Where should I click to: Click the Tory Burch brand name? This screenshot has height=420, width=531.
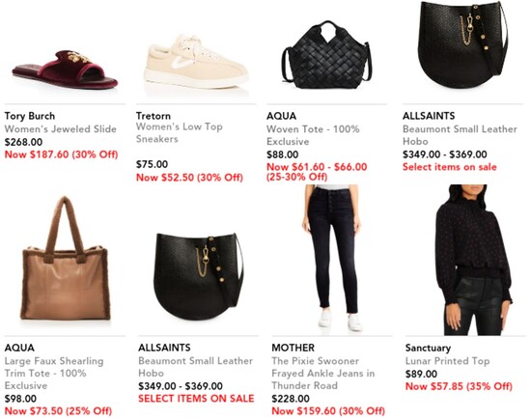tap(30, 116)
